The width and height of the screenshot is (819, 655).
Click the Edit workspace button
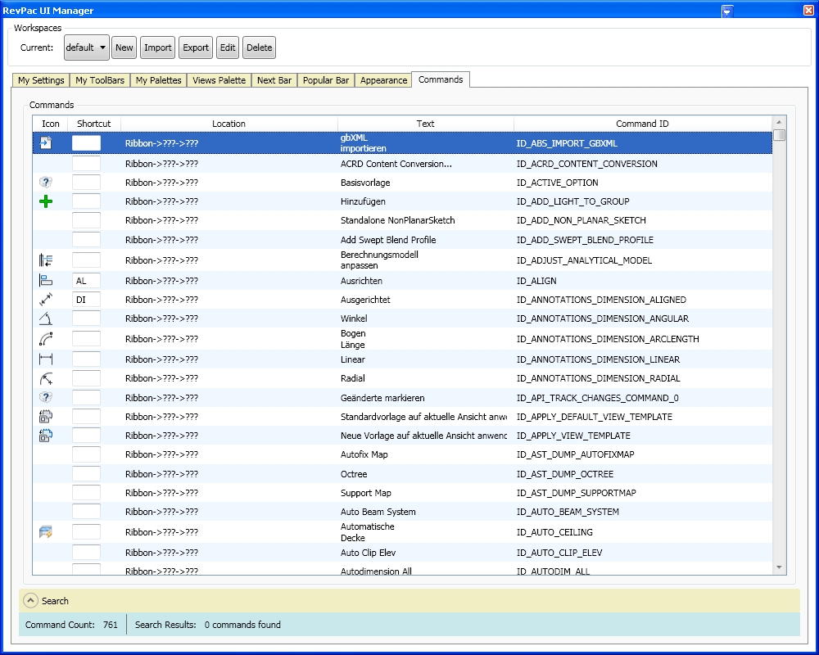coord(227,47)
